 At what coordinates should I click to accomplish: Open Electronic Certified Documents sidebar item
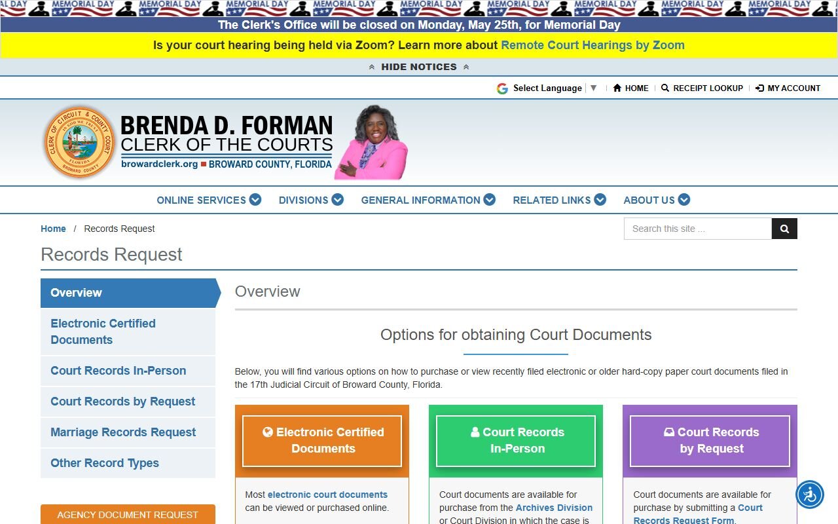tap(128, 331)
